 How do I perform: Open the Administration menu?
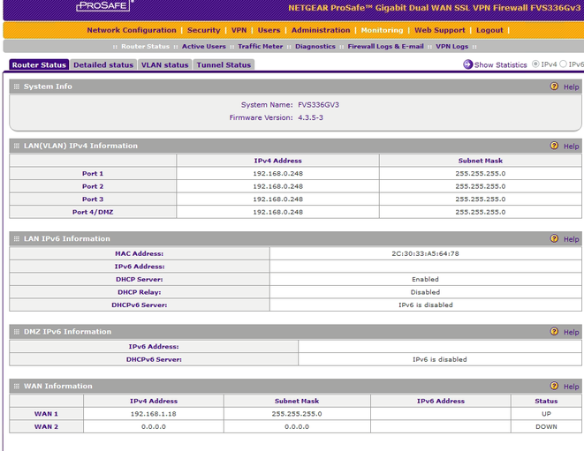coord(321,30)
